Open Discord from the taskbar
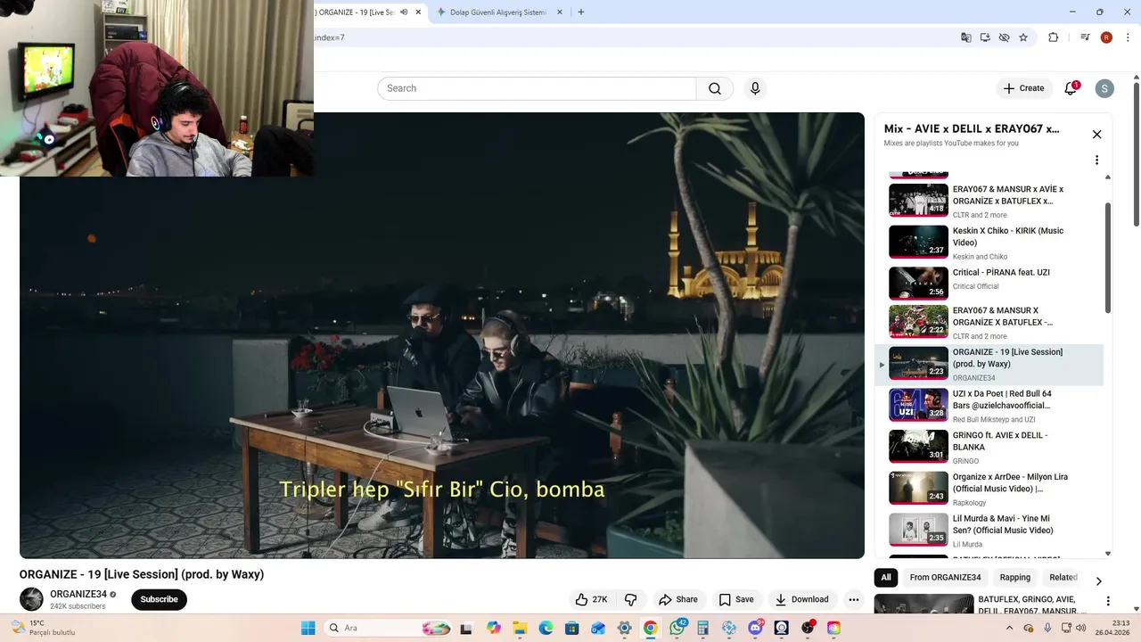1141x642 pixels. pos(756,628)
